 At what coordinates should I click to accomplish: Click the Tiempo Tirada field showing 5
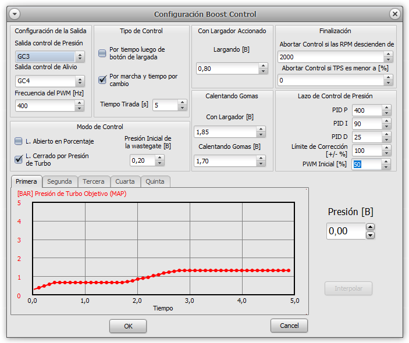pyautogui.click(x=165, y=105)
